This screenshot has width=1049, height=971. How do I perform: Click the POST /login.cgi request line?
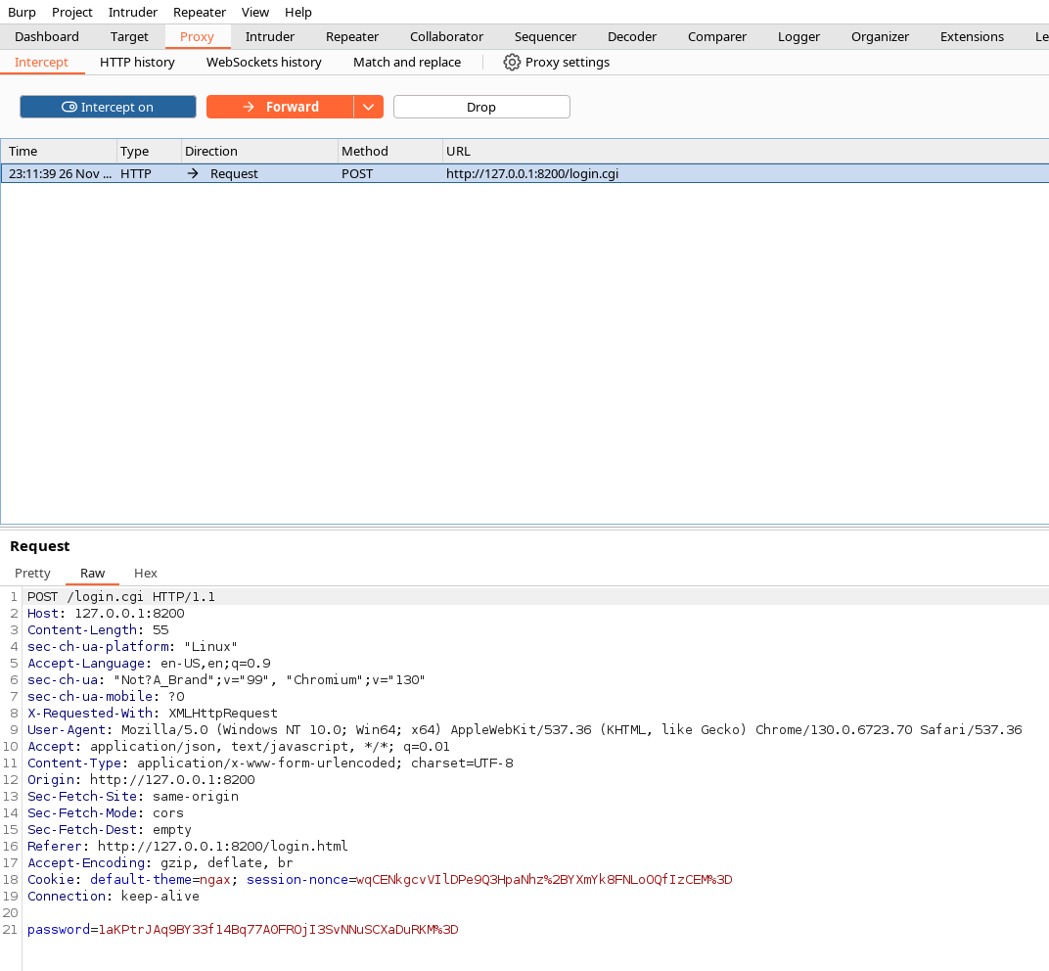121,596
